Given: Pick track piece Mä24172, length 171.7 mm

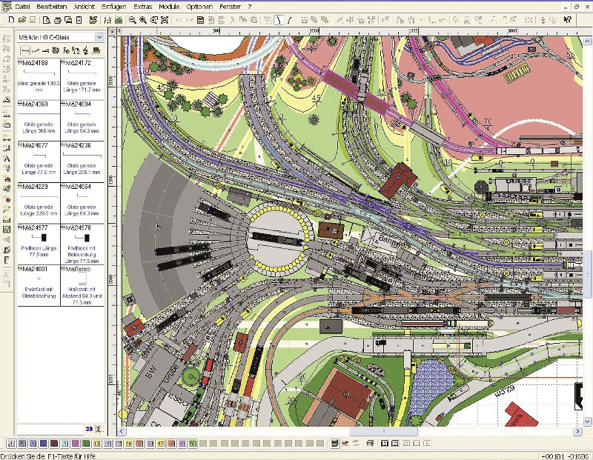Looking at the screenshot, I should pyautogui.click(x=82, y=76).
